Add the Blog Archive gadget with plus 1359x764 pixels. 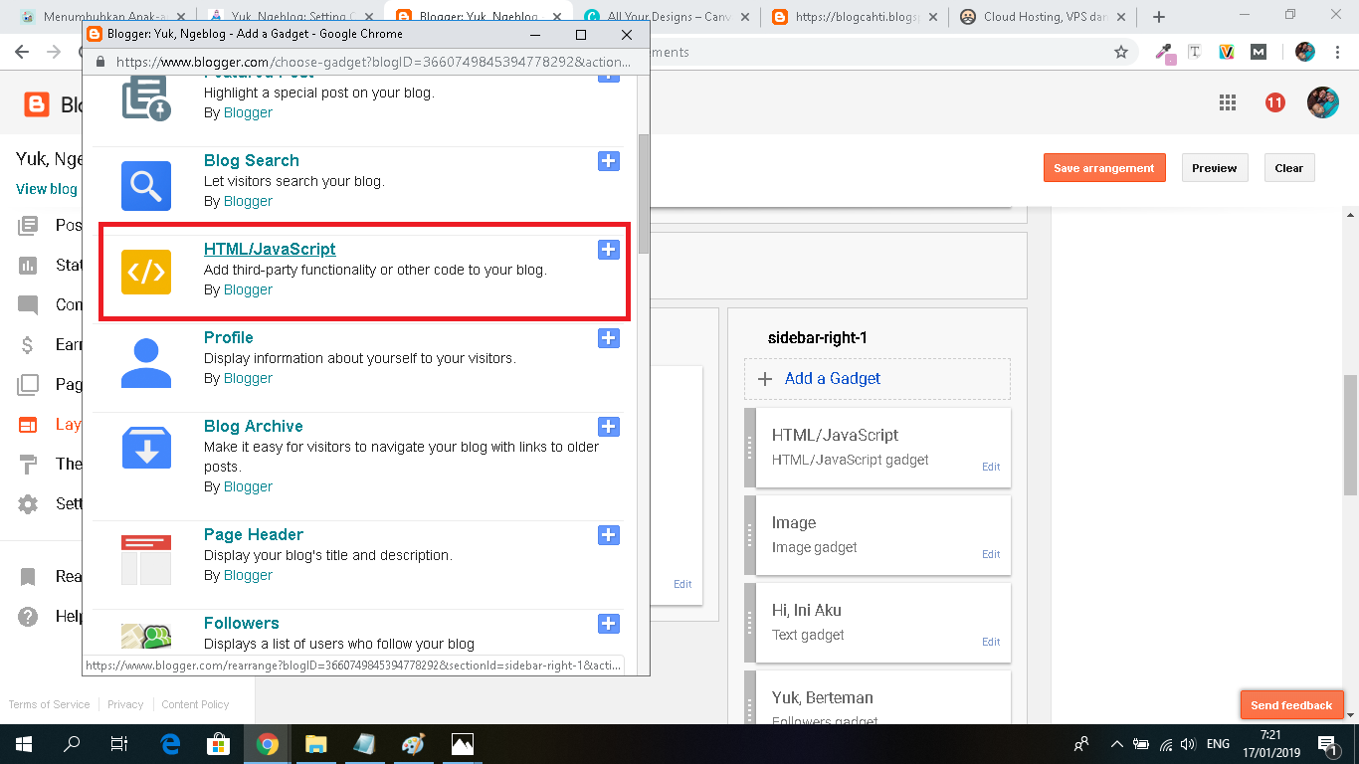pyautogui.click(x=609, y=427)
